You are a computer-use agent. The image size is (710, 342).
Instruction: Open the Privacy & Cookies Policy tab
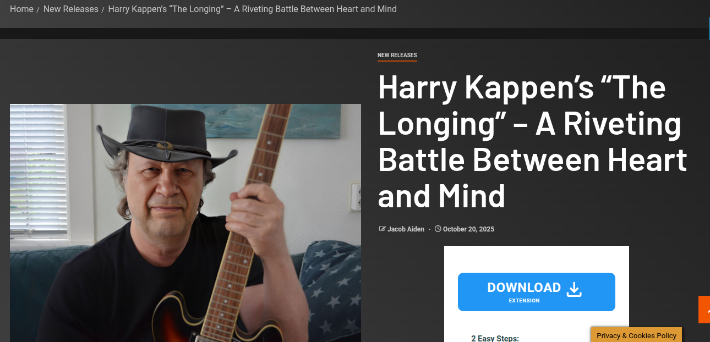pos(636,335)
